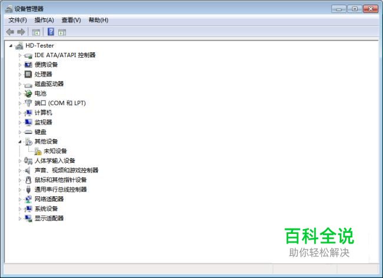Viewport: 383px width, 278px height.
Task: Open the blue Help question mark icon
Action: [x=51, y=32]
